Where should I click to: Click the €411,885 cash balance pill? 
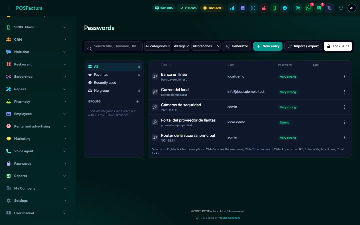164,8
